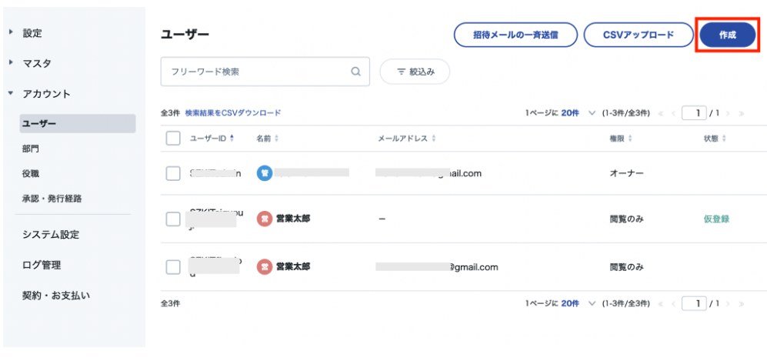Sort by ユーザーID column arrow
This screenshot has height=361, width=767.
click(x=232, y=139)
